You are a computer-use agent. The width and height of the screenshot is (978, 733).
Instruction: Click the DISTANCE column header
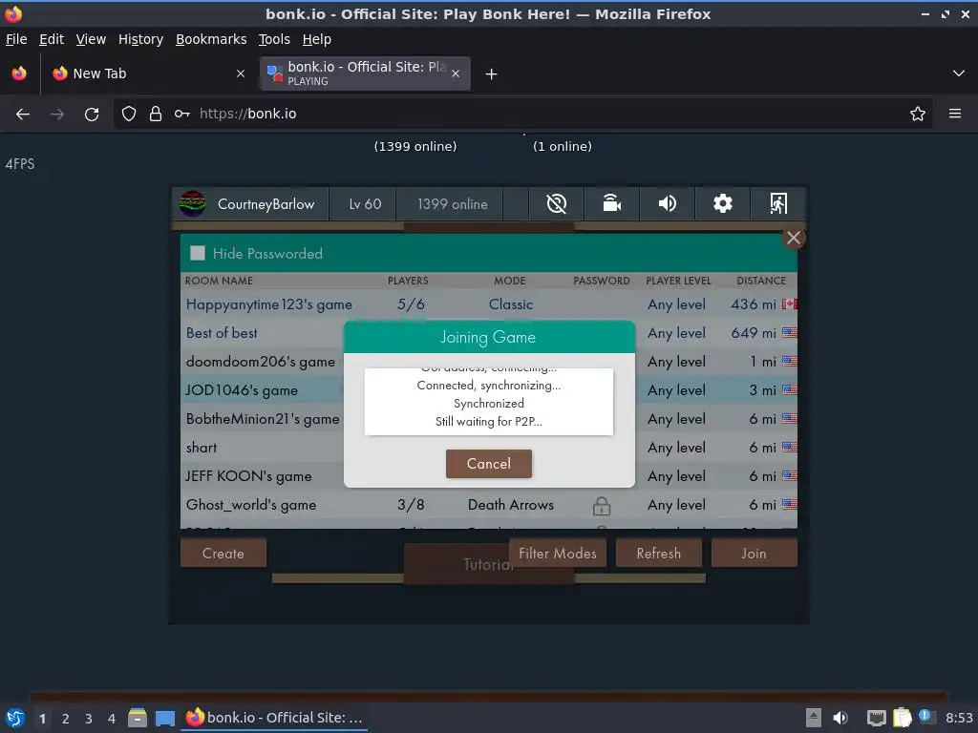click(x=761, y=281)
